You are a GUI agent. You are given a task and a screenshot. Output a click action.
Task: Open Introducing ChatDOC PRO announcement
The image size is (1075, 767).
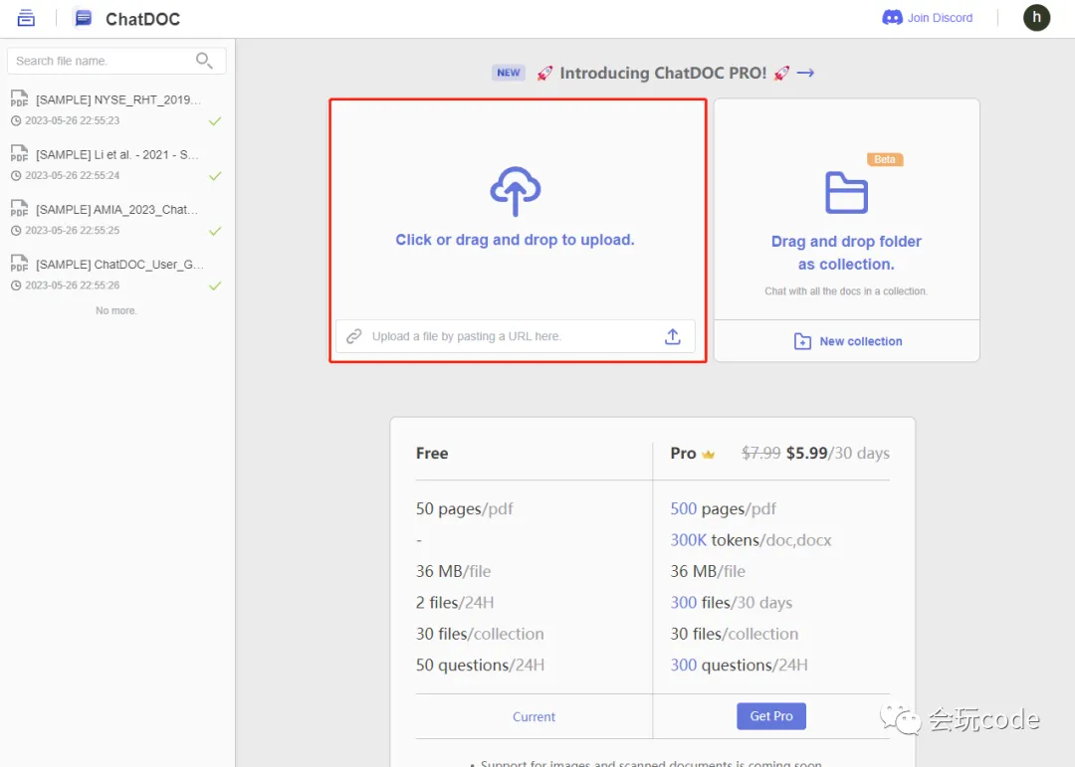[662, 73]
